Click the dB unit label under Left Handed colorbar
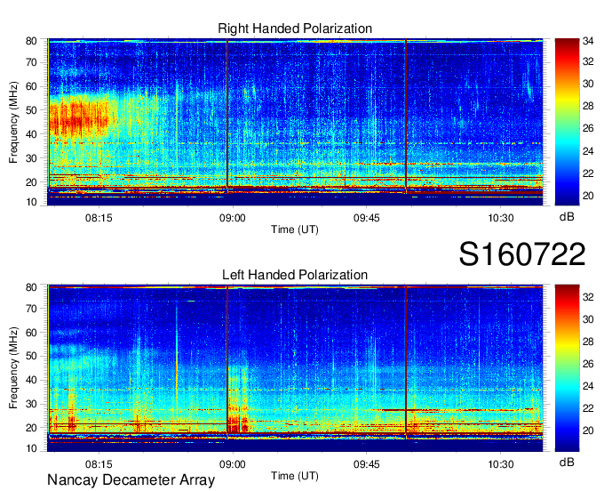This screenshot has width=604, height=491. 567,462
